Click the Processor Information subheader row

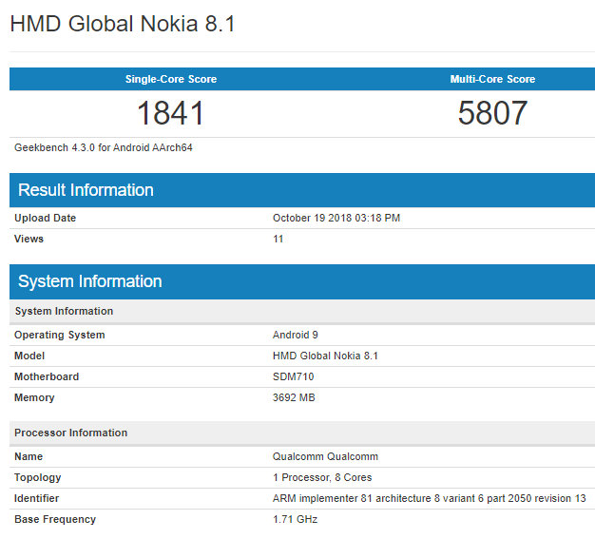tap(70, 433)
